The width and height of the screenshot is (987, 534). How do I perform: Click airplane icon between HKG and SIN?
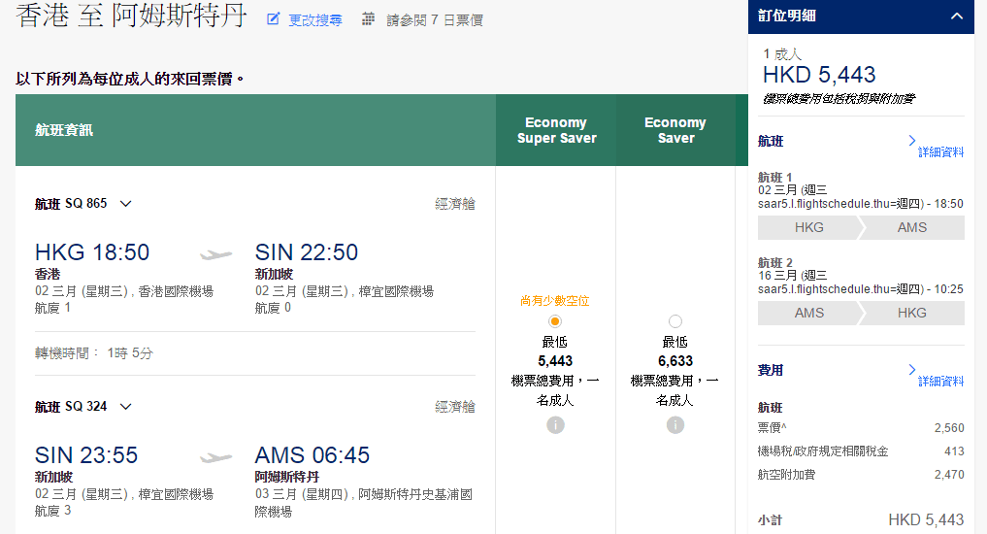click(x=216, y=254)
